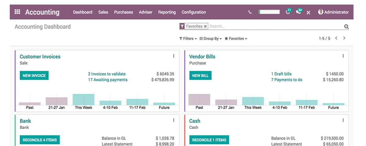The width and height of the screenshot is (366, 146).
Task: Open Vendor Bills kebab menu
Action: (x=343, y=56)
